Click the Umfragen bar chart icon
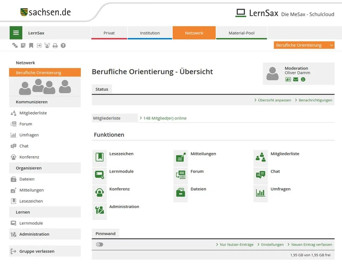 [x=260, y=192]
